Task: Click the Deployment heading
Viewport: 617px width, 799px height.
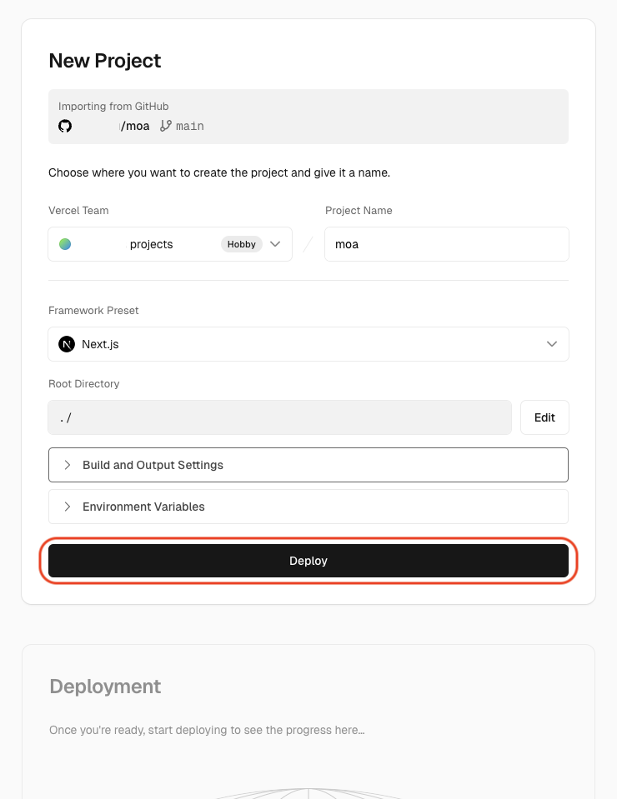Action: click(x=105, y=687)
